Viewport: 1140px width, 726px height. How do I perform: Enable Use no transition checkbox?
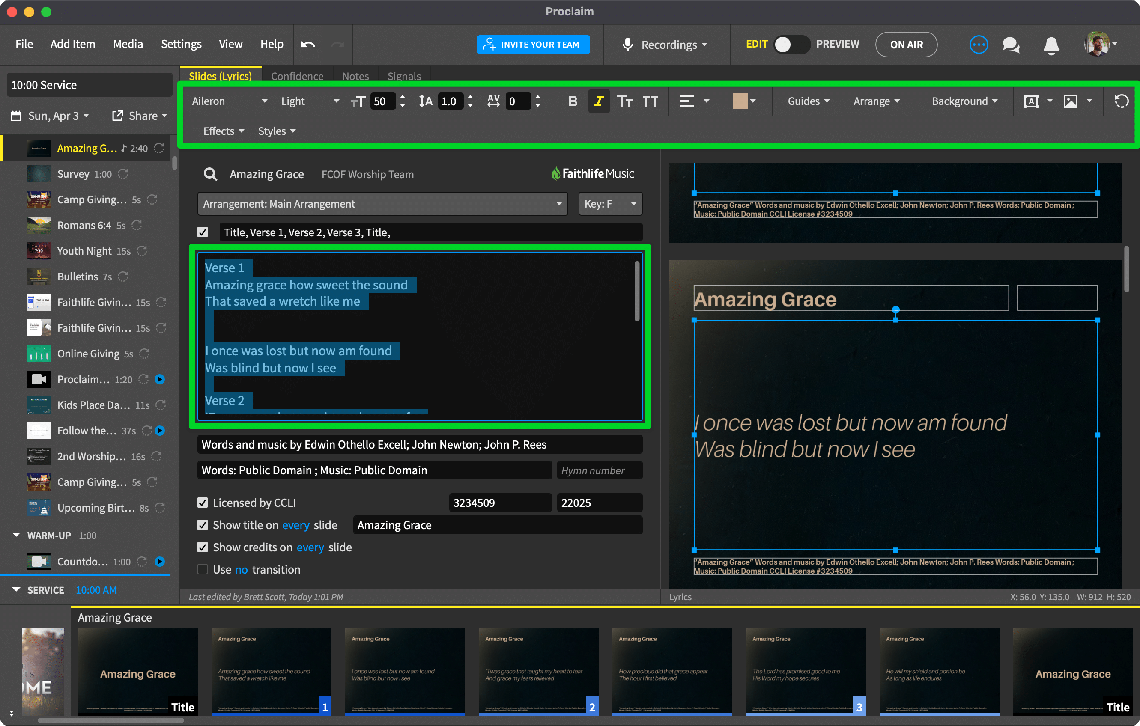[x=203, y=569]
